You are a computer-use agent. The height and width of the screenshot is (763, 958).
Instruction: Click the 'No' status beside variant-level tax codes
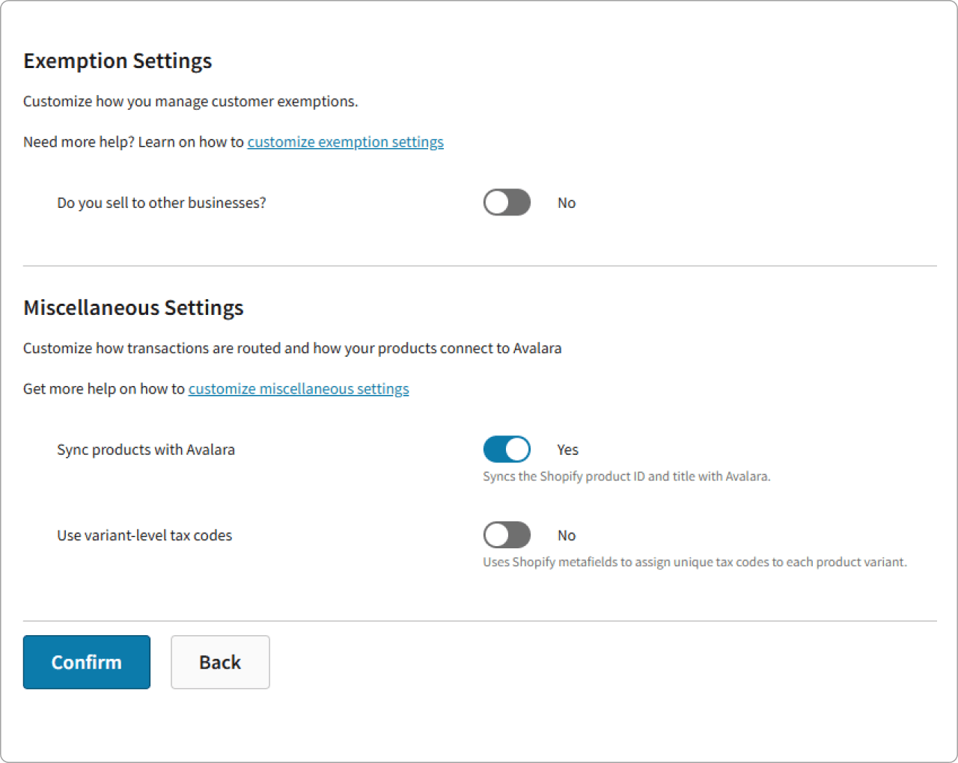(x=567, y=536)
